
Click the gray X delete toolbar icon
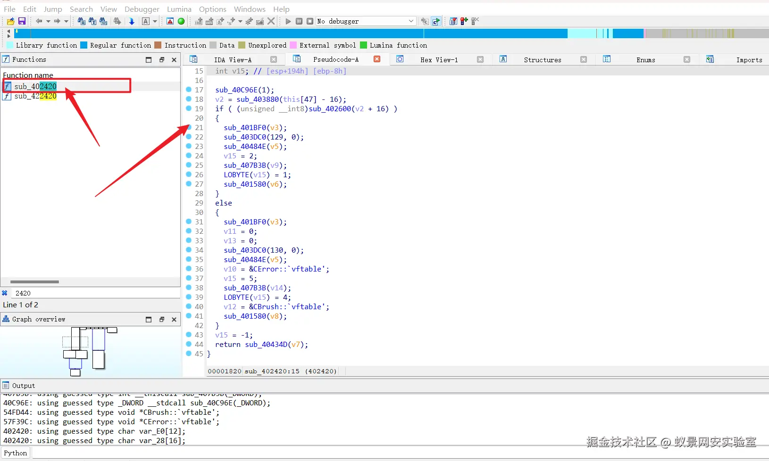coord(271,21)
